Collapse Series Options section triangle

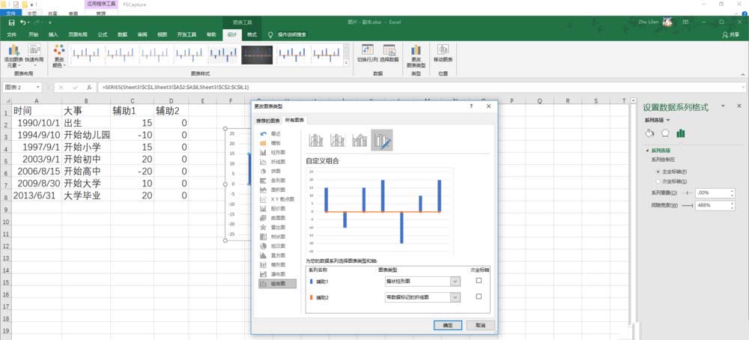(647, 150)
